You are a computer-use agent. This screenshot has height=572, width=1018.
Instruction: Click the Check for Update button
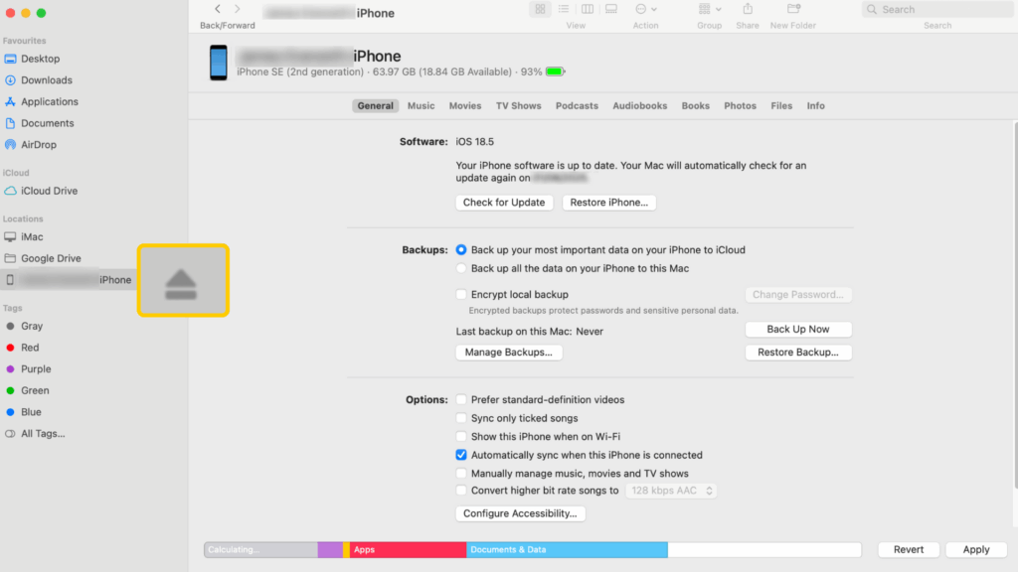click(504, 202)
